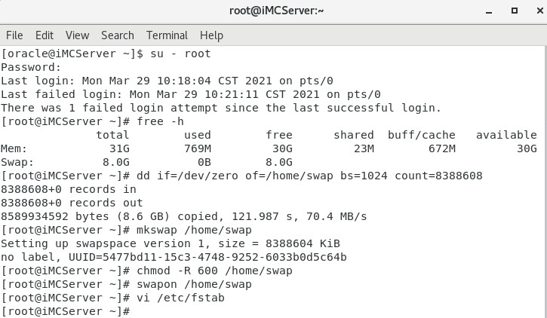Open the Help menu
Screen dimensions: 547x318
coord(211,35)
